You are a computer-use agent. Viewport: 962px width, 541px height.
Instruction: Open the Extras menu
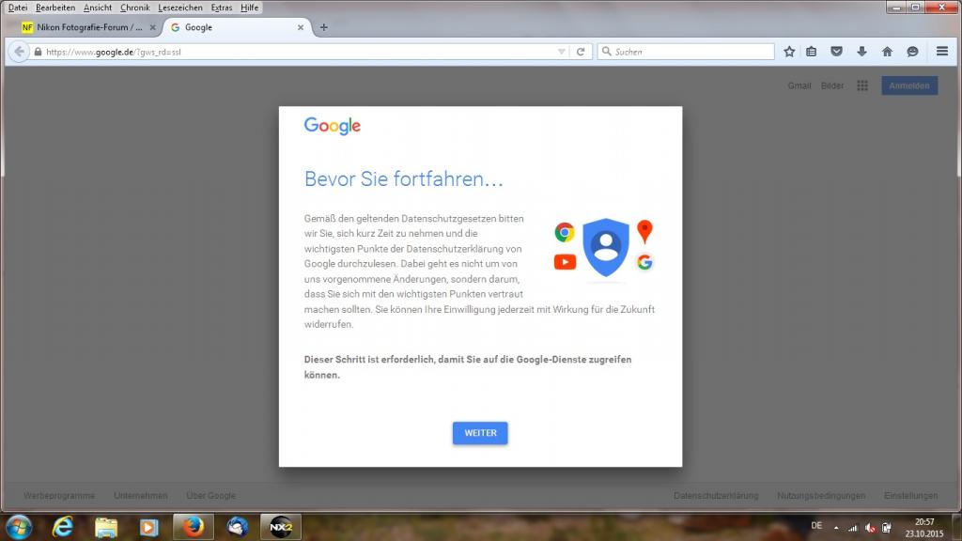[x=222, y=8]
